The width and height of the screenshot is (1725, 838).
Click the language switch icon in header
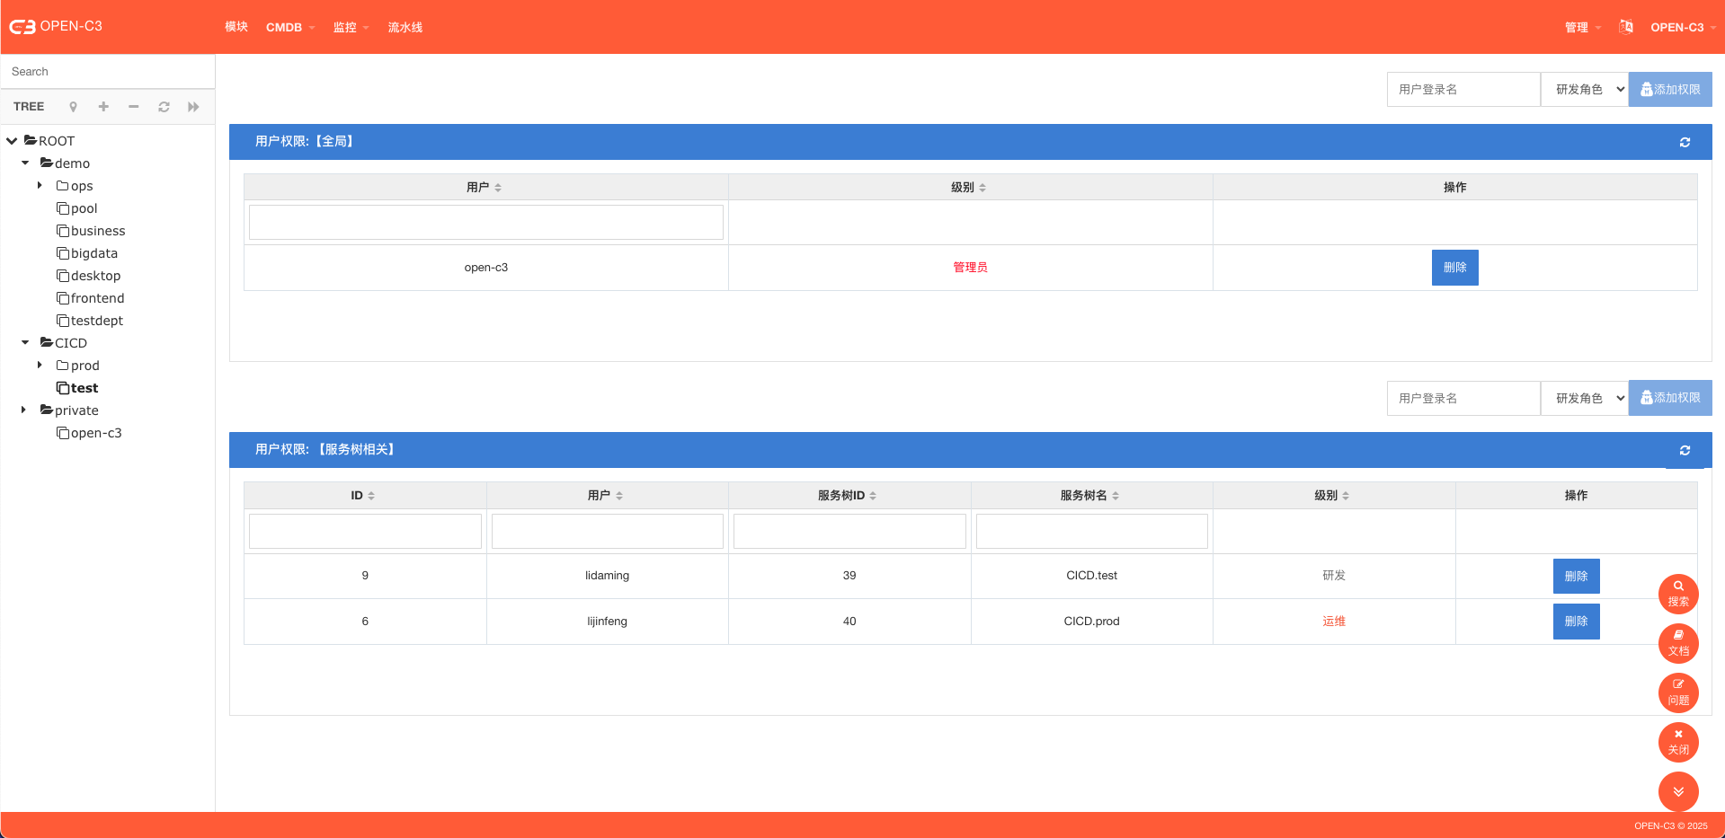coord(1625,27)
